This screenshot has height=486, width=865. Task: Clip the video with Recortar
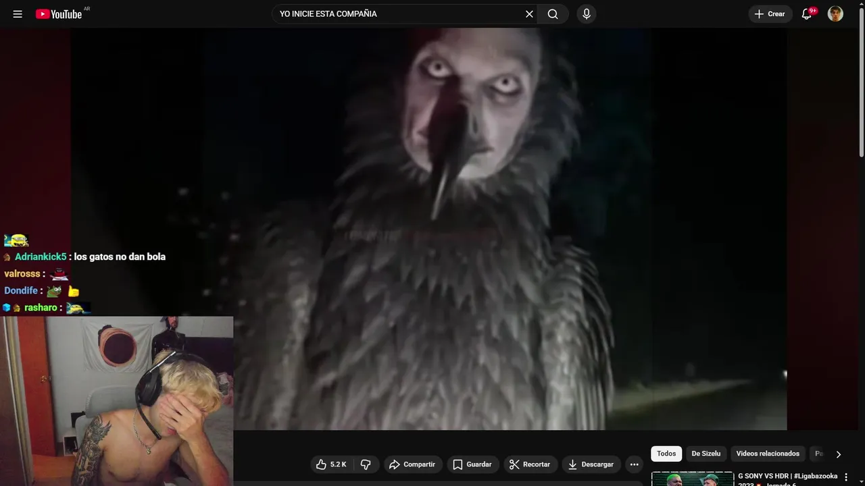pyautogui.click(x=530, y=464)
